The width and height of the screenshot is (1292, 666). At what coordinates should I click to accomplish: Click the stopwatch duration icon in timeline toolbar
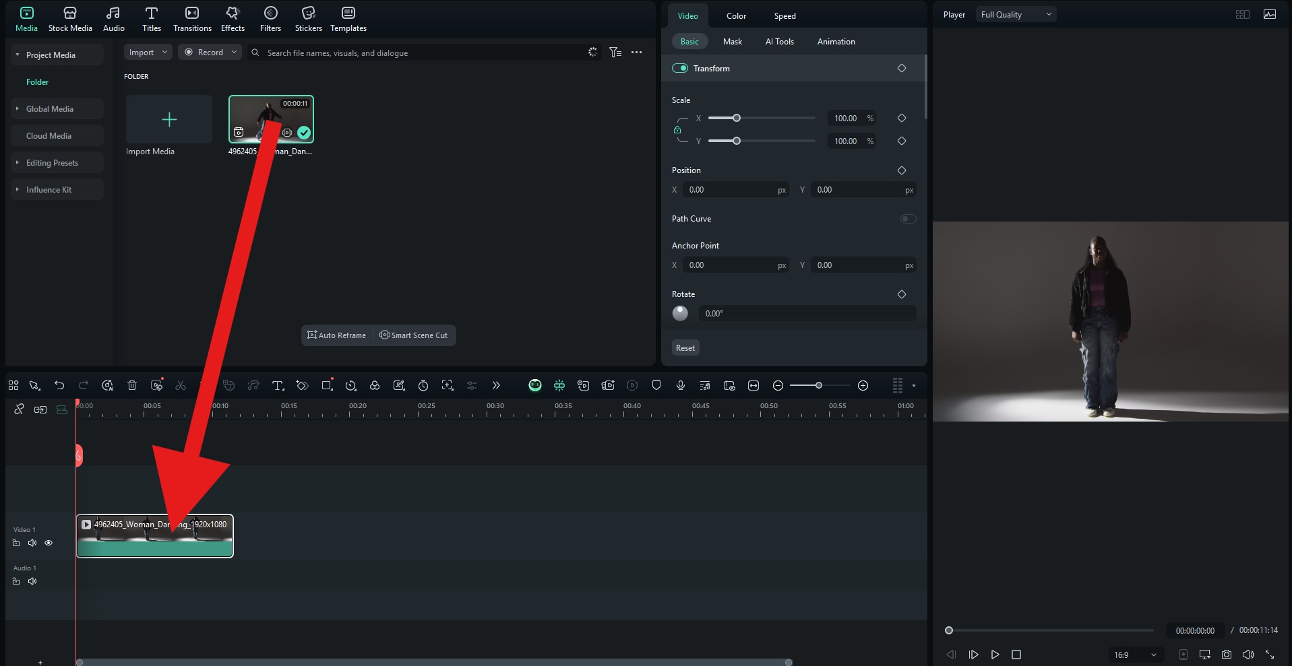pyautogui.click(x=423, y=385)
